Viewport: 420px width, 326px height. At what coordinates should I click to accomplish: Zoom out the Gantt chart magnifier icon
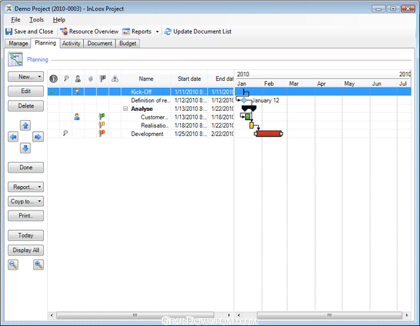pos(13,265)
